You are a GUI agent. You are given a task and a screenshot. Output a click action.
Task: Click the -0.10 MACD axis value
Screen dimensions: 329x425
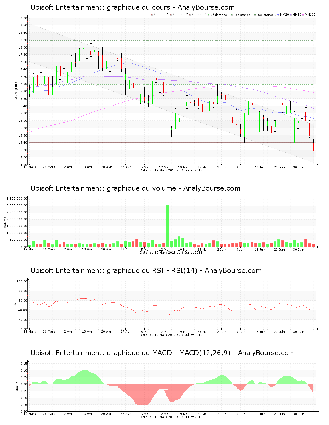point(23,398)
